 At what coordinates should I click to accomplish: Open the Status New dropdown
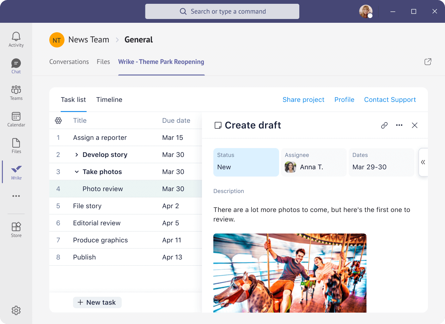[246, 162]
